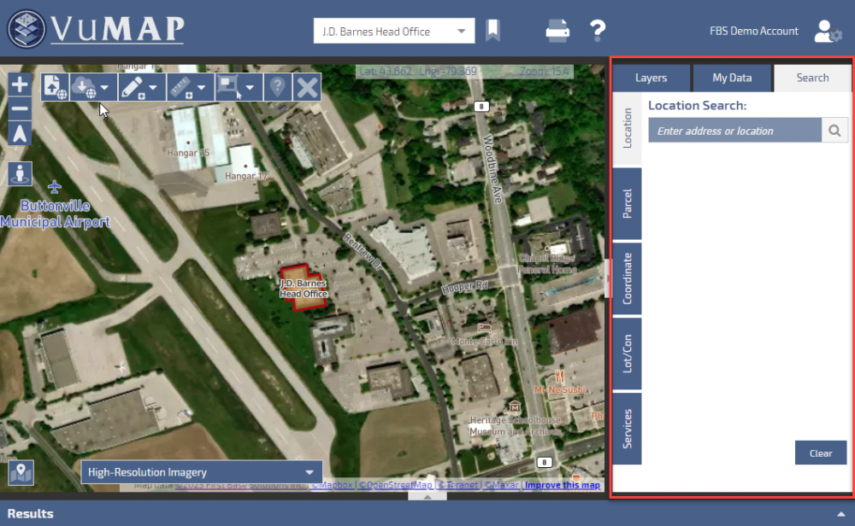Zoom out of the map
Viewport: 855px width, 526px height.
click(21, 108)
